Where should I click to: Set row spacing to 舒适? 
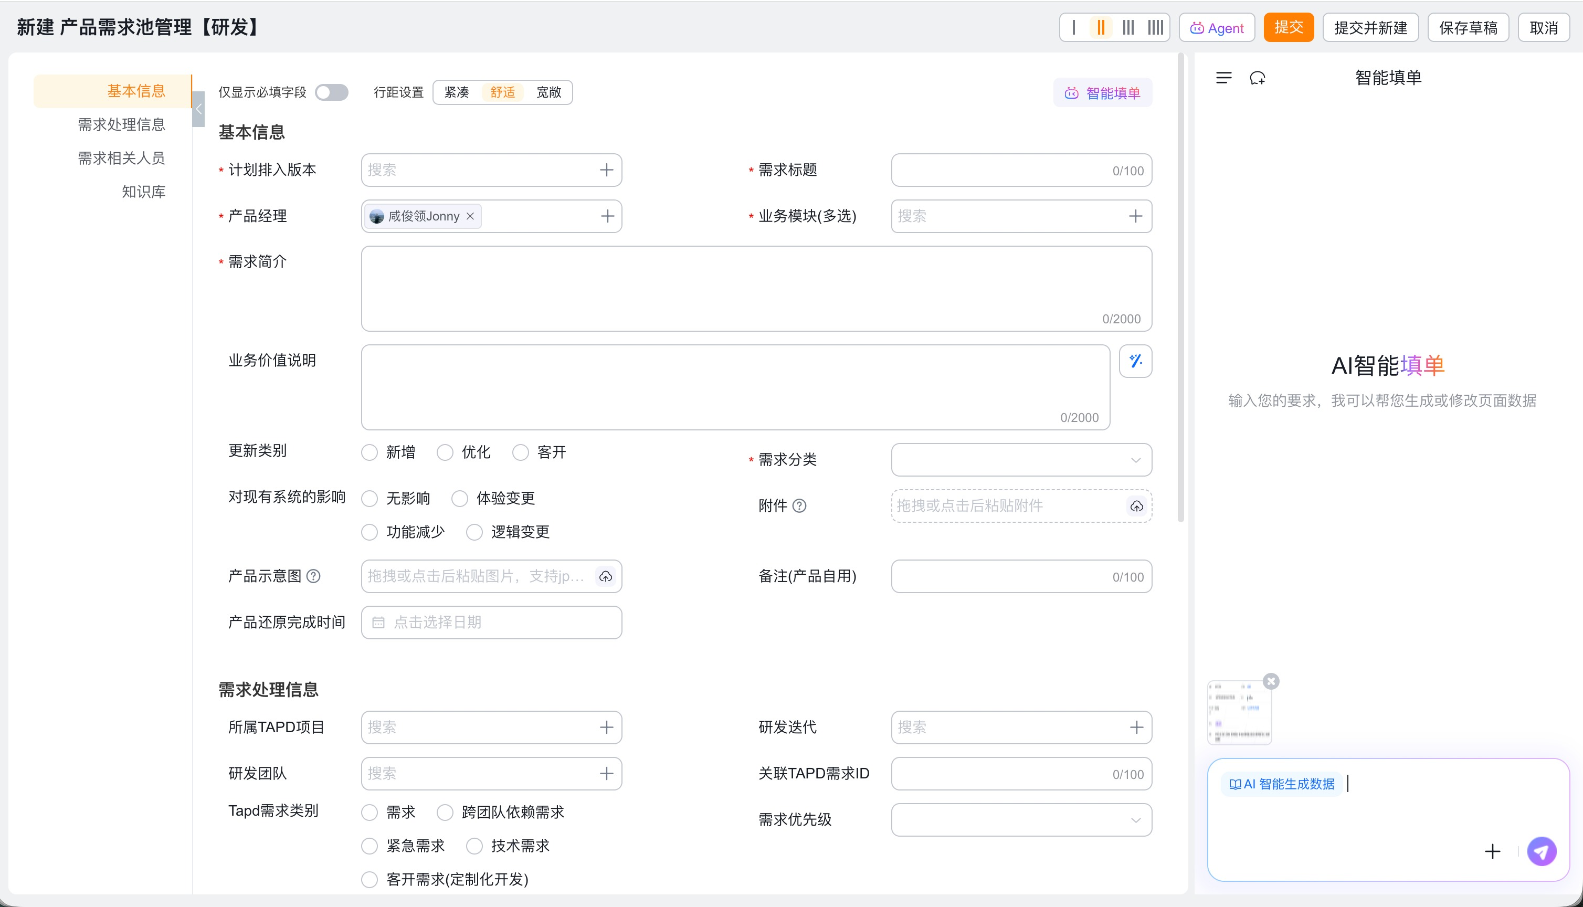point(502,92)
